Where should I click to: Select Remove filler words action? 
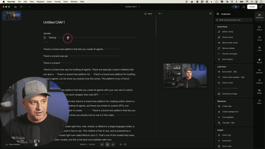click(x=230, y=43)
